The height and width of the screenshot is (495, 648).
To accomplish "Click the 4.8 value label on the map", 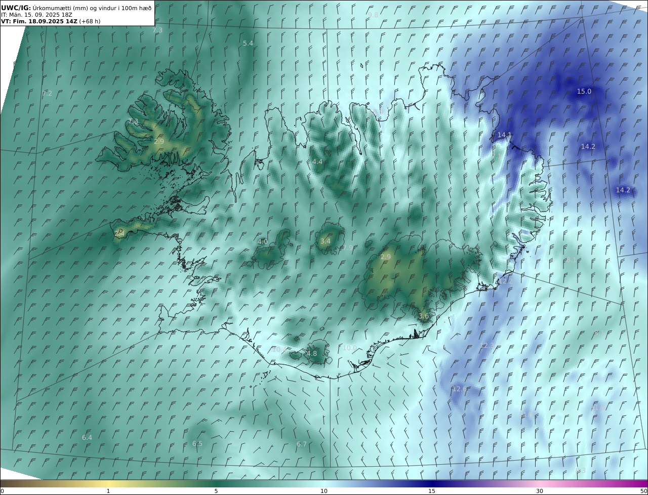I will (312, 354).
